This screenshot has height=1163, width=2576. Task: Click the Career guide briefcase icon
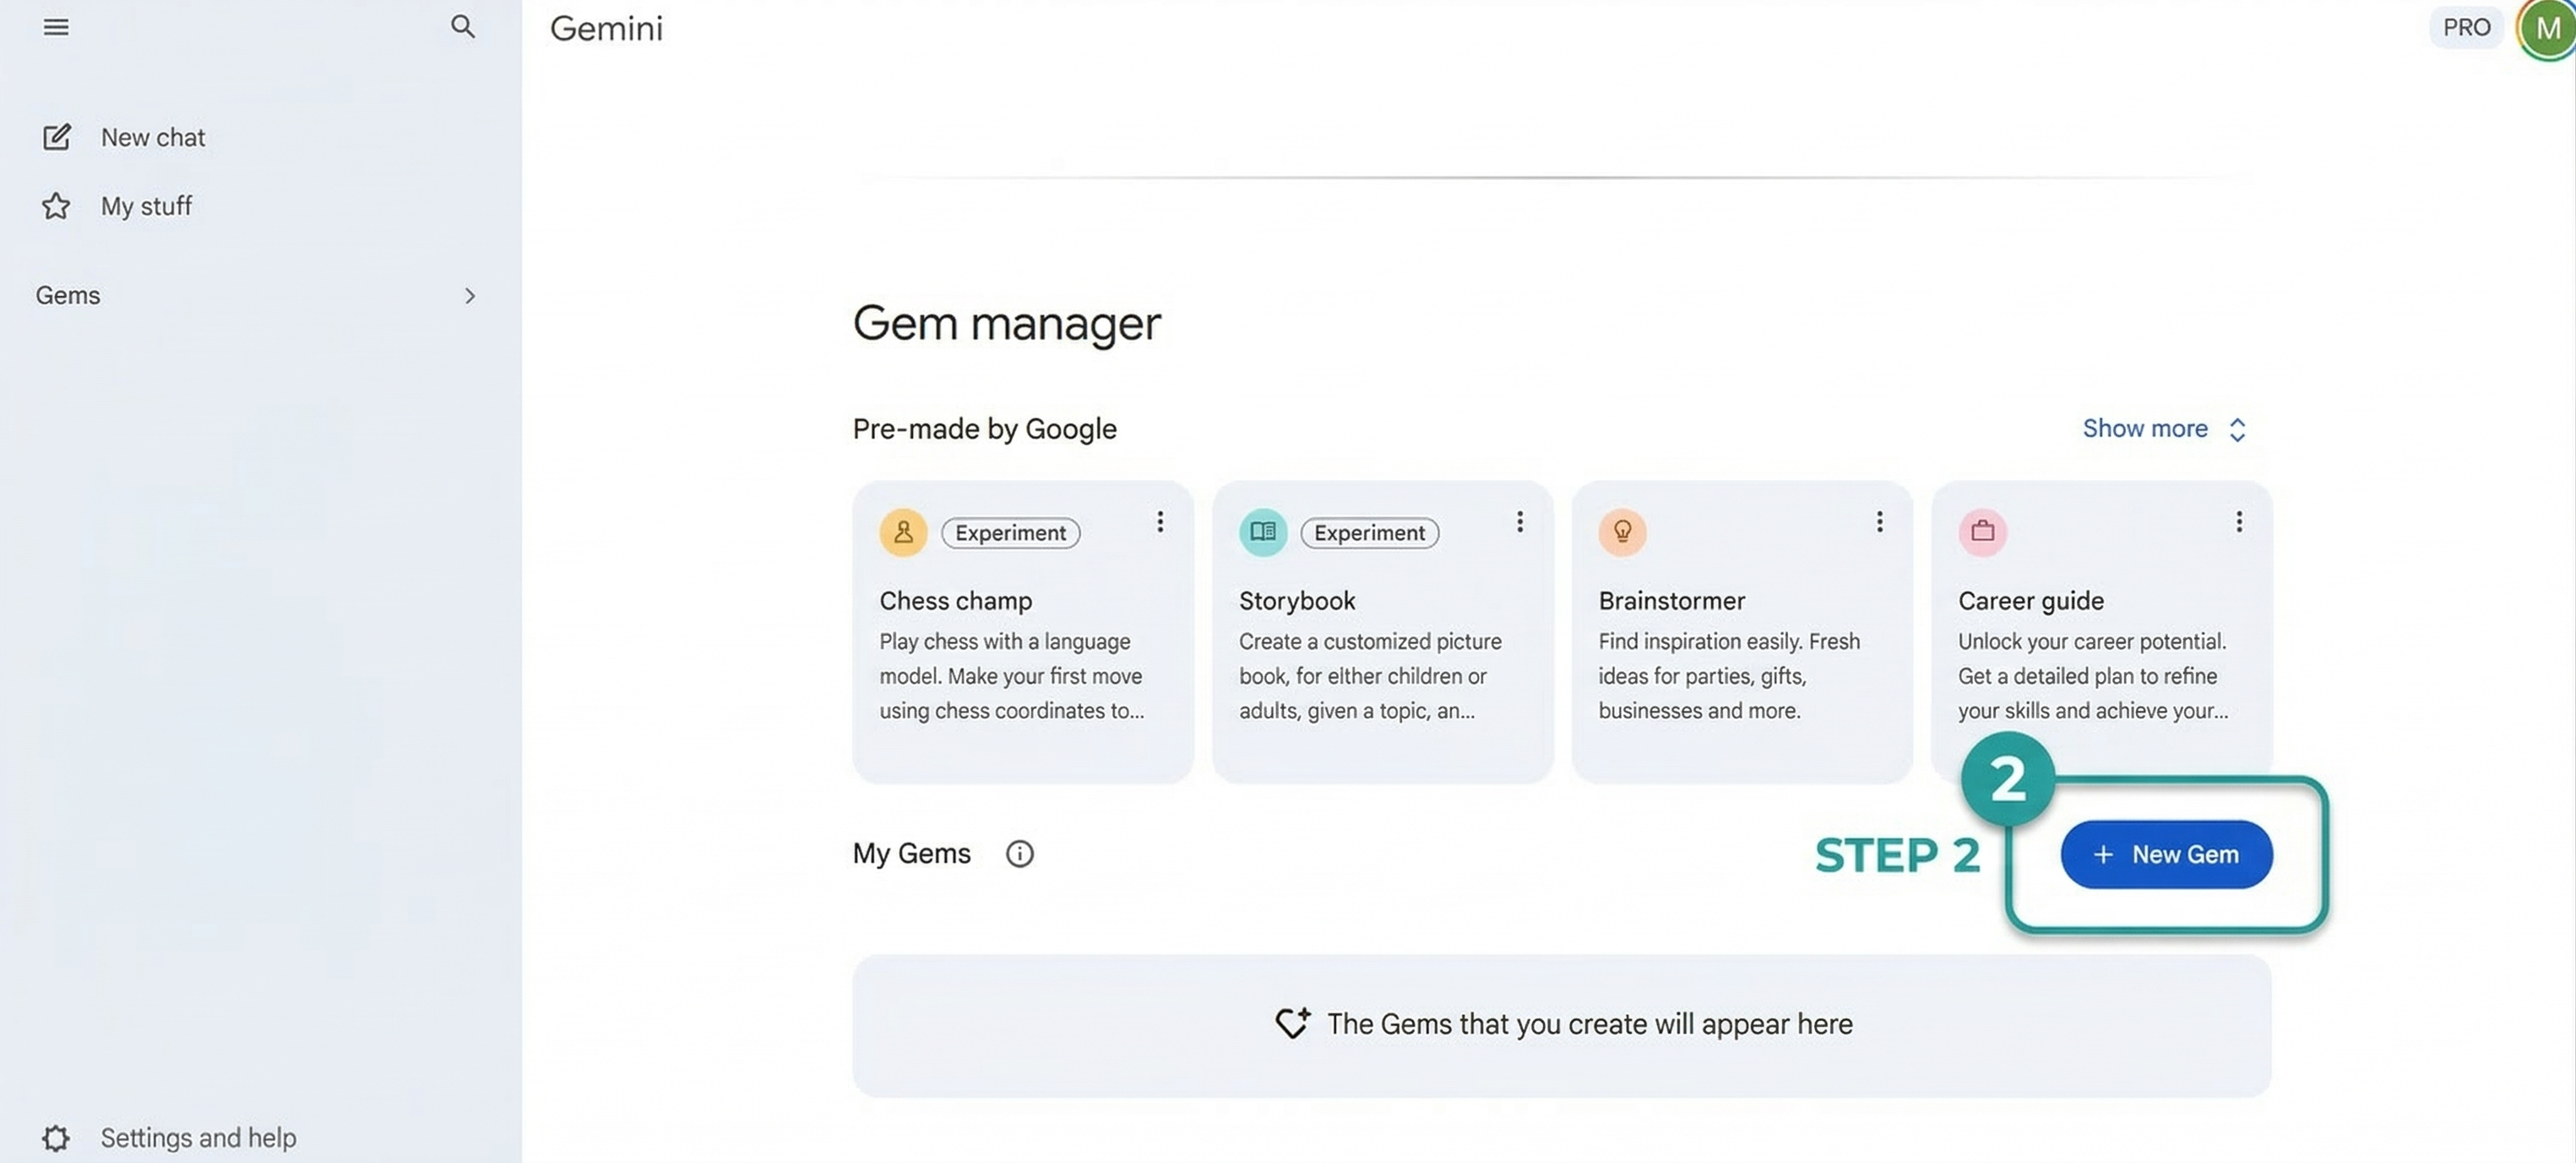[x=1982, y=532]
